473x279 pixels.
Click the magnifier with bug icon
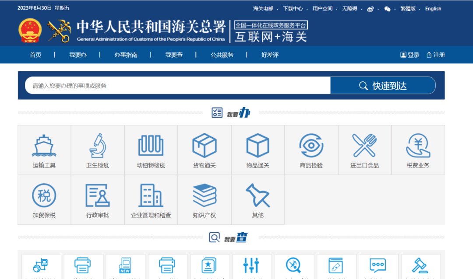pos(293,265)
